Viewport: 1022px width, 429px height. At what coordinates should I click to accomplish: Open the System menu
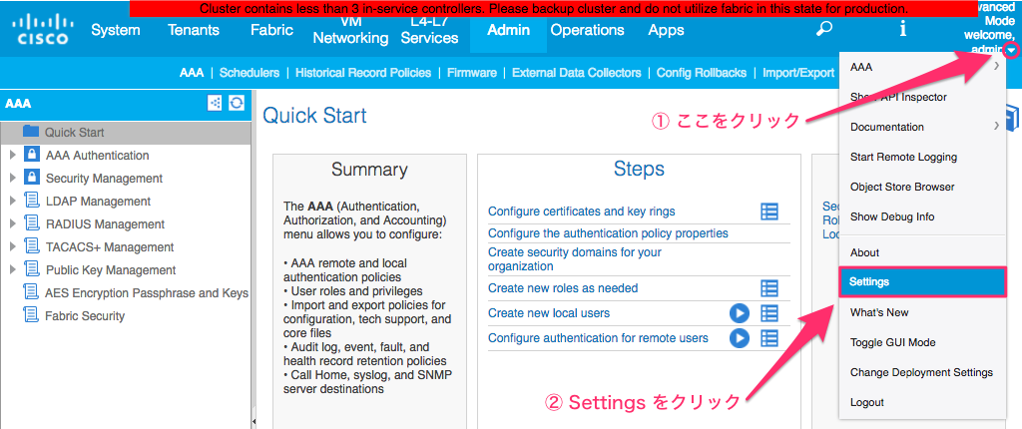[116, 30]
